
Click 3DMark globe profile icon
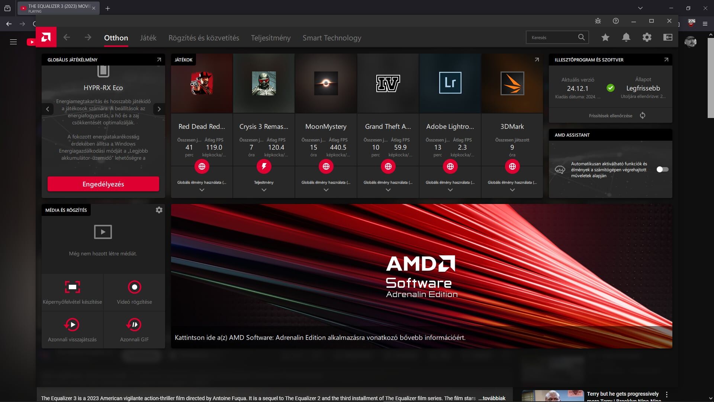point(512,166)
